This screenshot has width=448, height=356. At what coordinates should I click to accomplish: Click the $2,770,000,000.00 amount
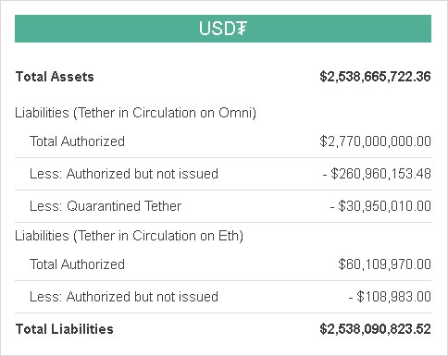375,141
